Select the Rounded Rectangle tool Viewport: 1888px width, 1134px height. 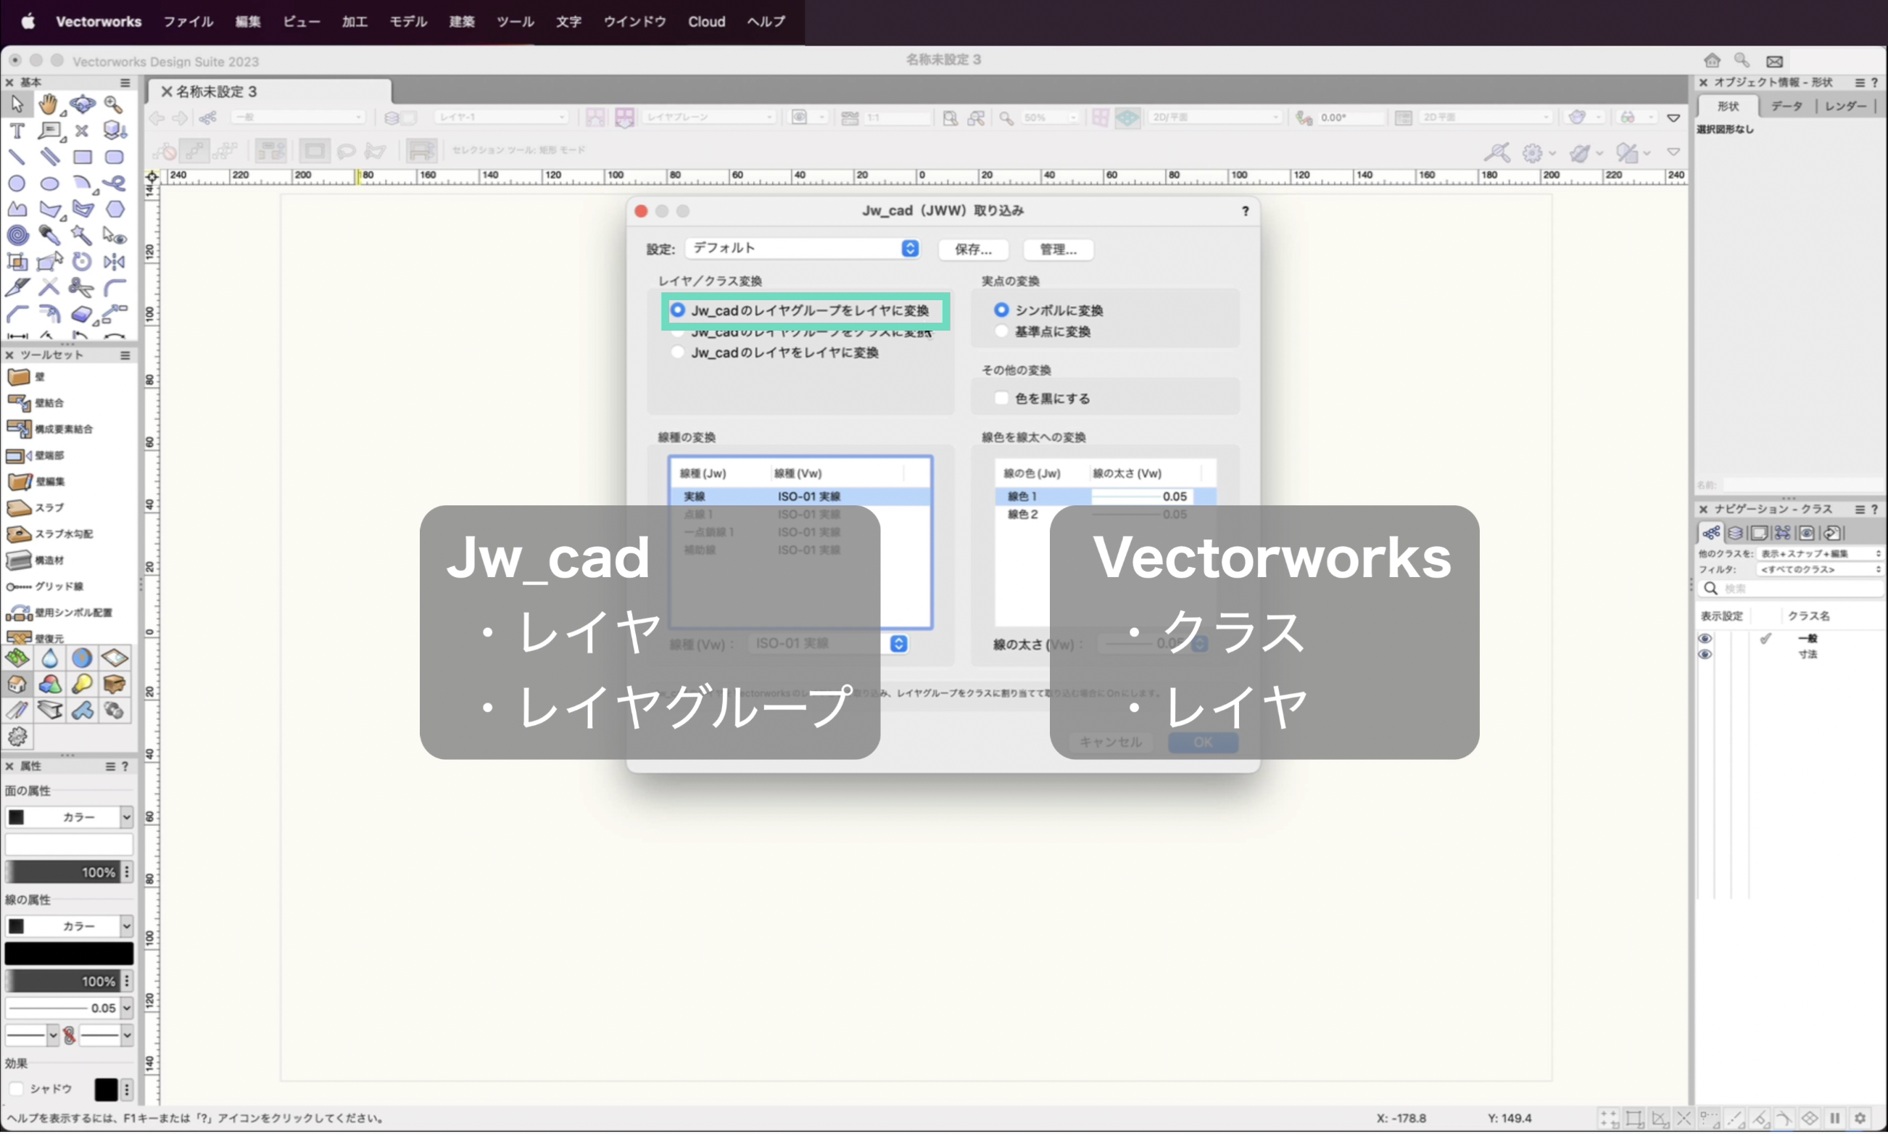tap(114, 157)
